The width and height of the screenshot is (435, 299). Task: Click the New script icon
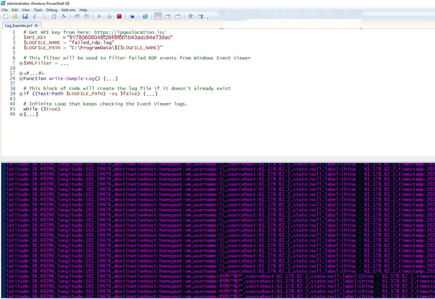coord(6,16)
